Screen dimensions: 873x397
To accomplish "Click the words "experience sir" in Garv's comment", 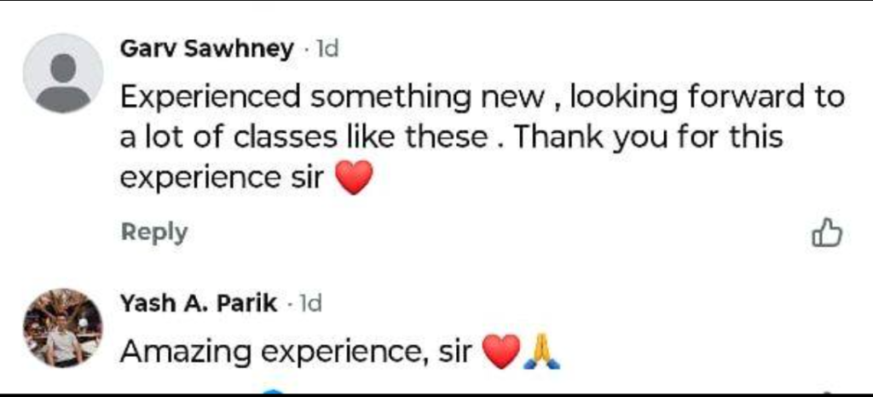I will click(223, 179).
